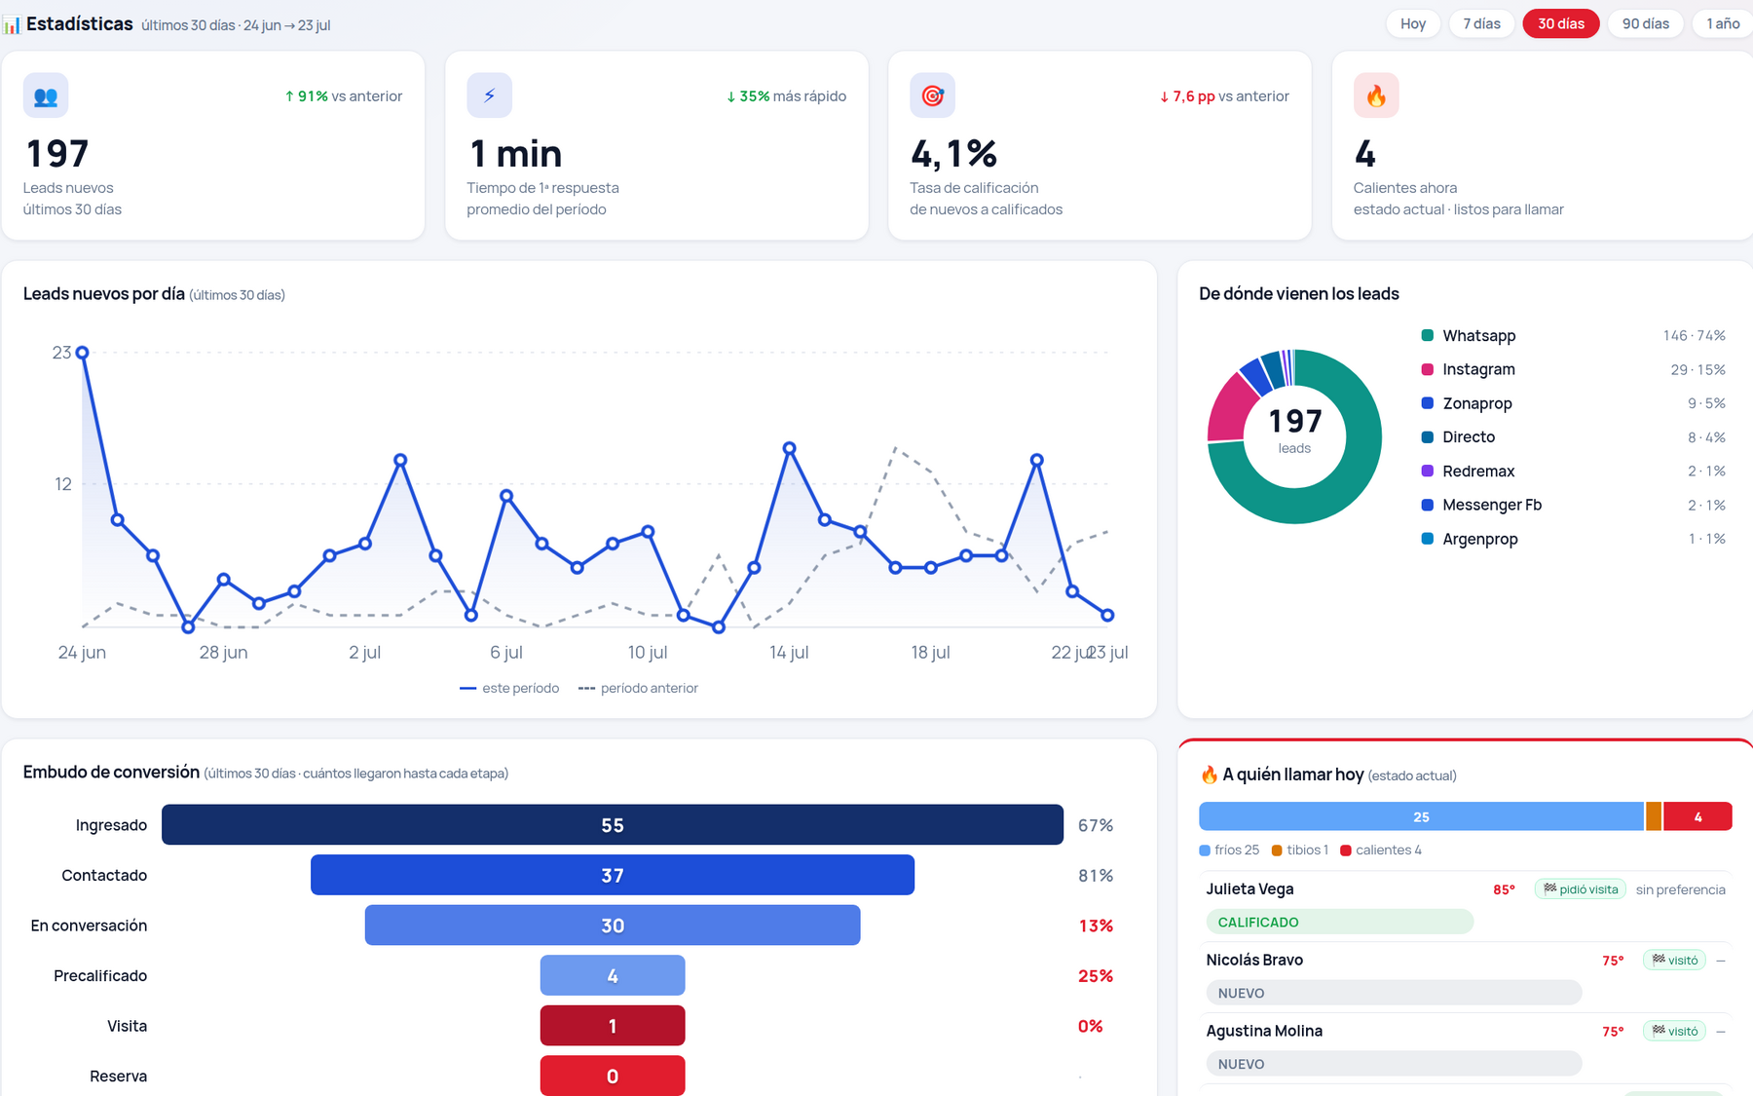Viewport: 1753px width, 1096px height.
Task: Click the Messenger Fb legend color swatch
Action: click(x=1428, y=505)
